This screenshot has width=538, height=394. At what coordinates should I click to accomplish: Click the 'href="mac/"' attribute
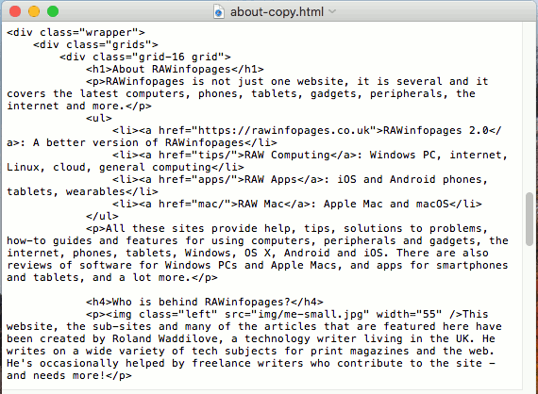(194, 205)
